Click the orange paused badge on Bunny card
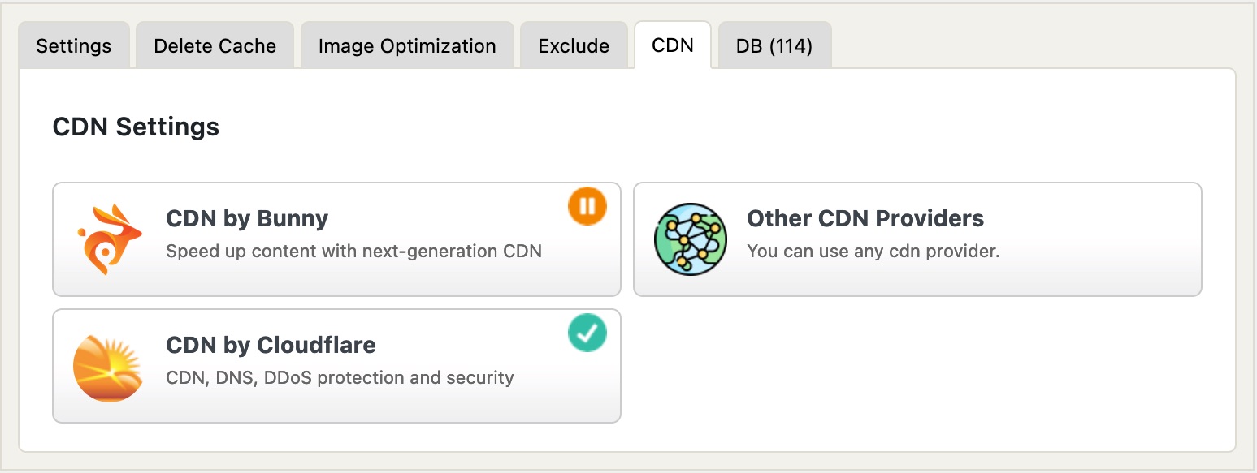 coord(587,207)
